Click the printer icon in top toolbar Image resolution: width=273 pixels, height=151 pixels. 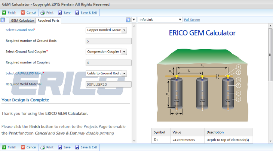point(43,13)
